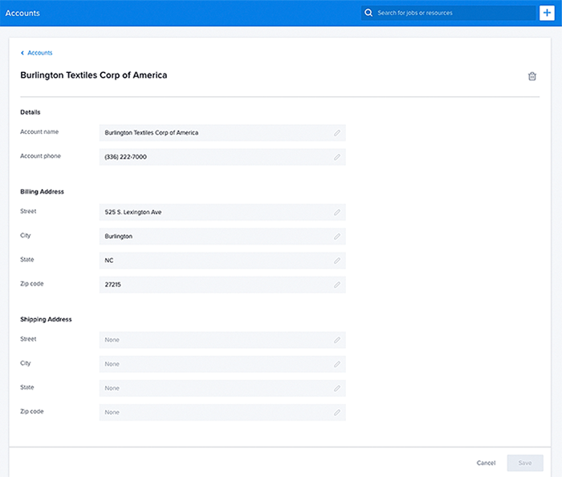Edit shipping Street pencil icon
Image resolution: width=562 pixels, height=477 pixels.
337,340
